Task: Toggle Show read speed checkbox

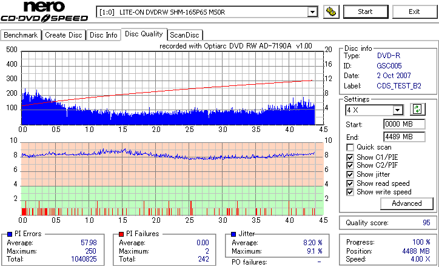Action: 350,183
